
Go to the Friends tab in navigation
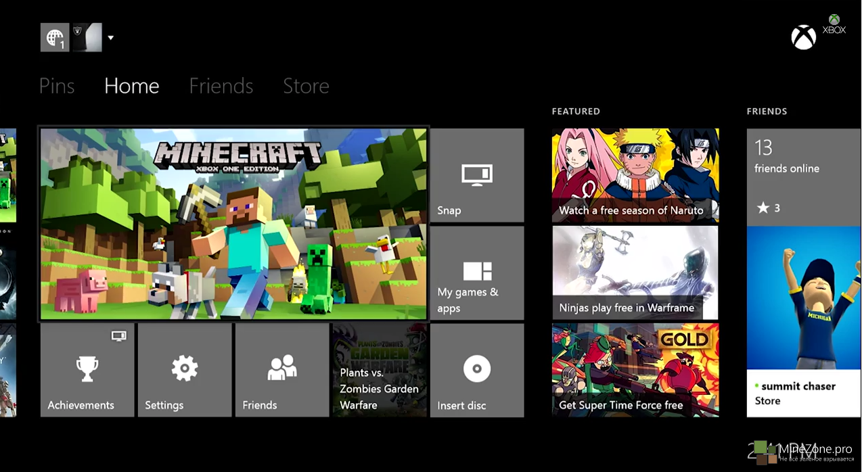point(221,86)
